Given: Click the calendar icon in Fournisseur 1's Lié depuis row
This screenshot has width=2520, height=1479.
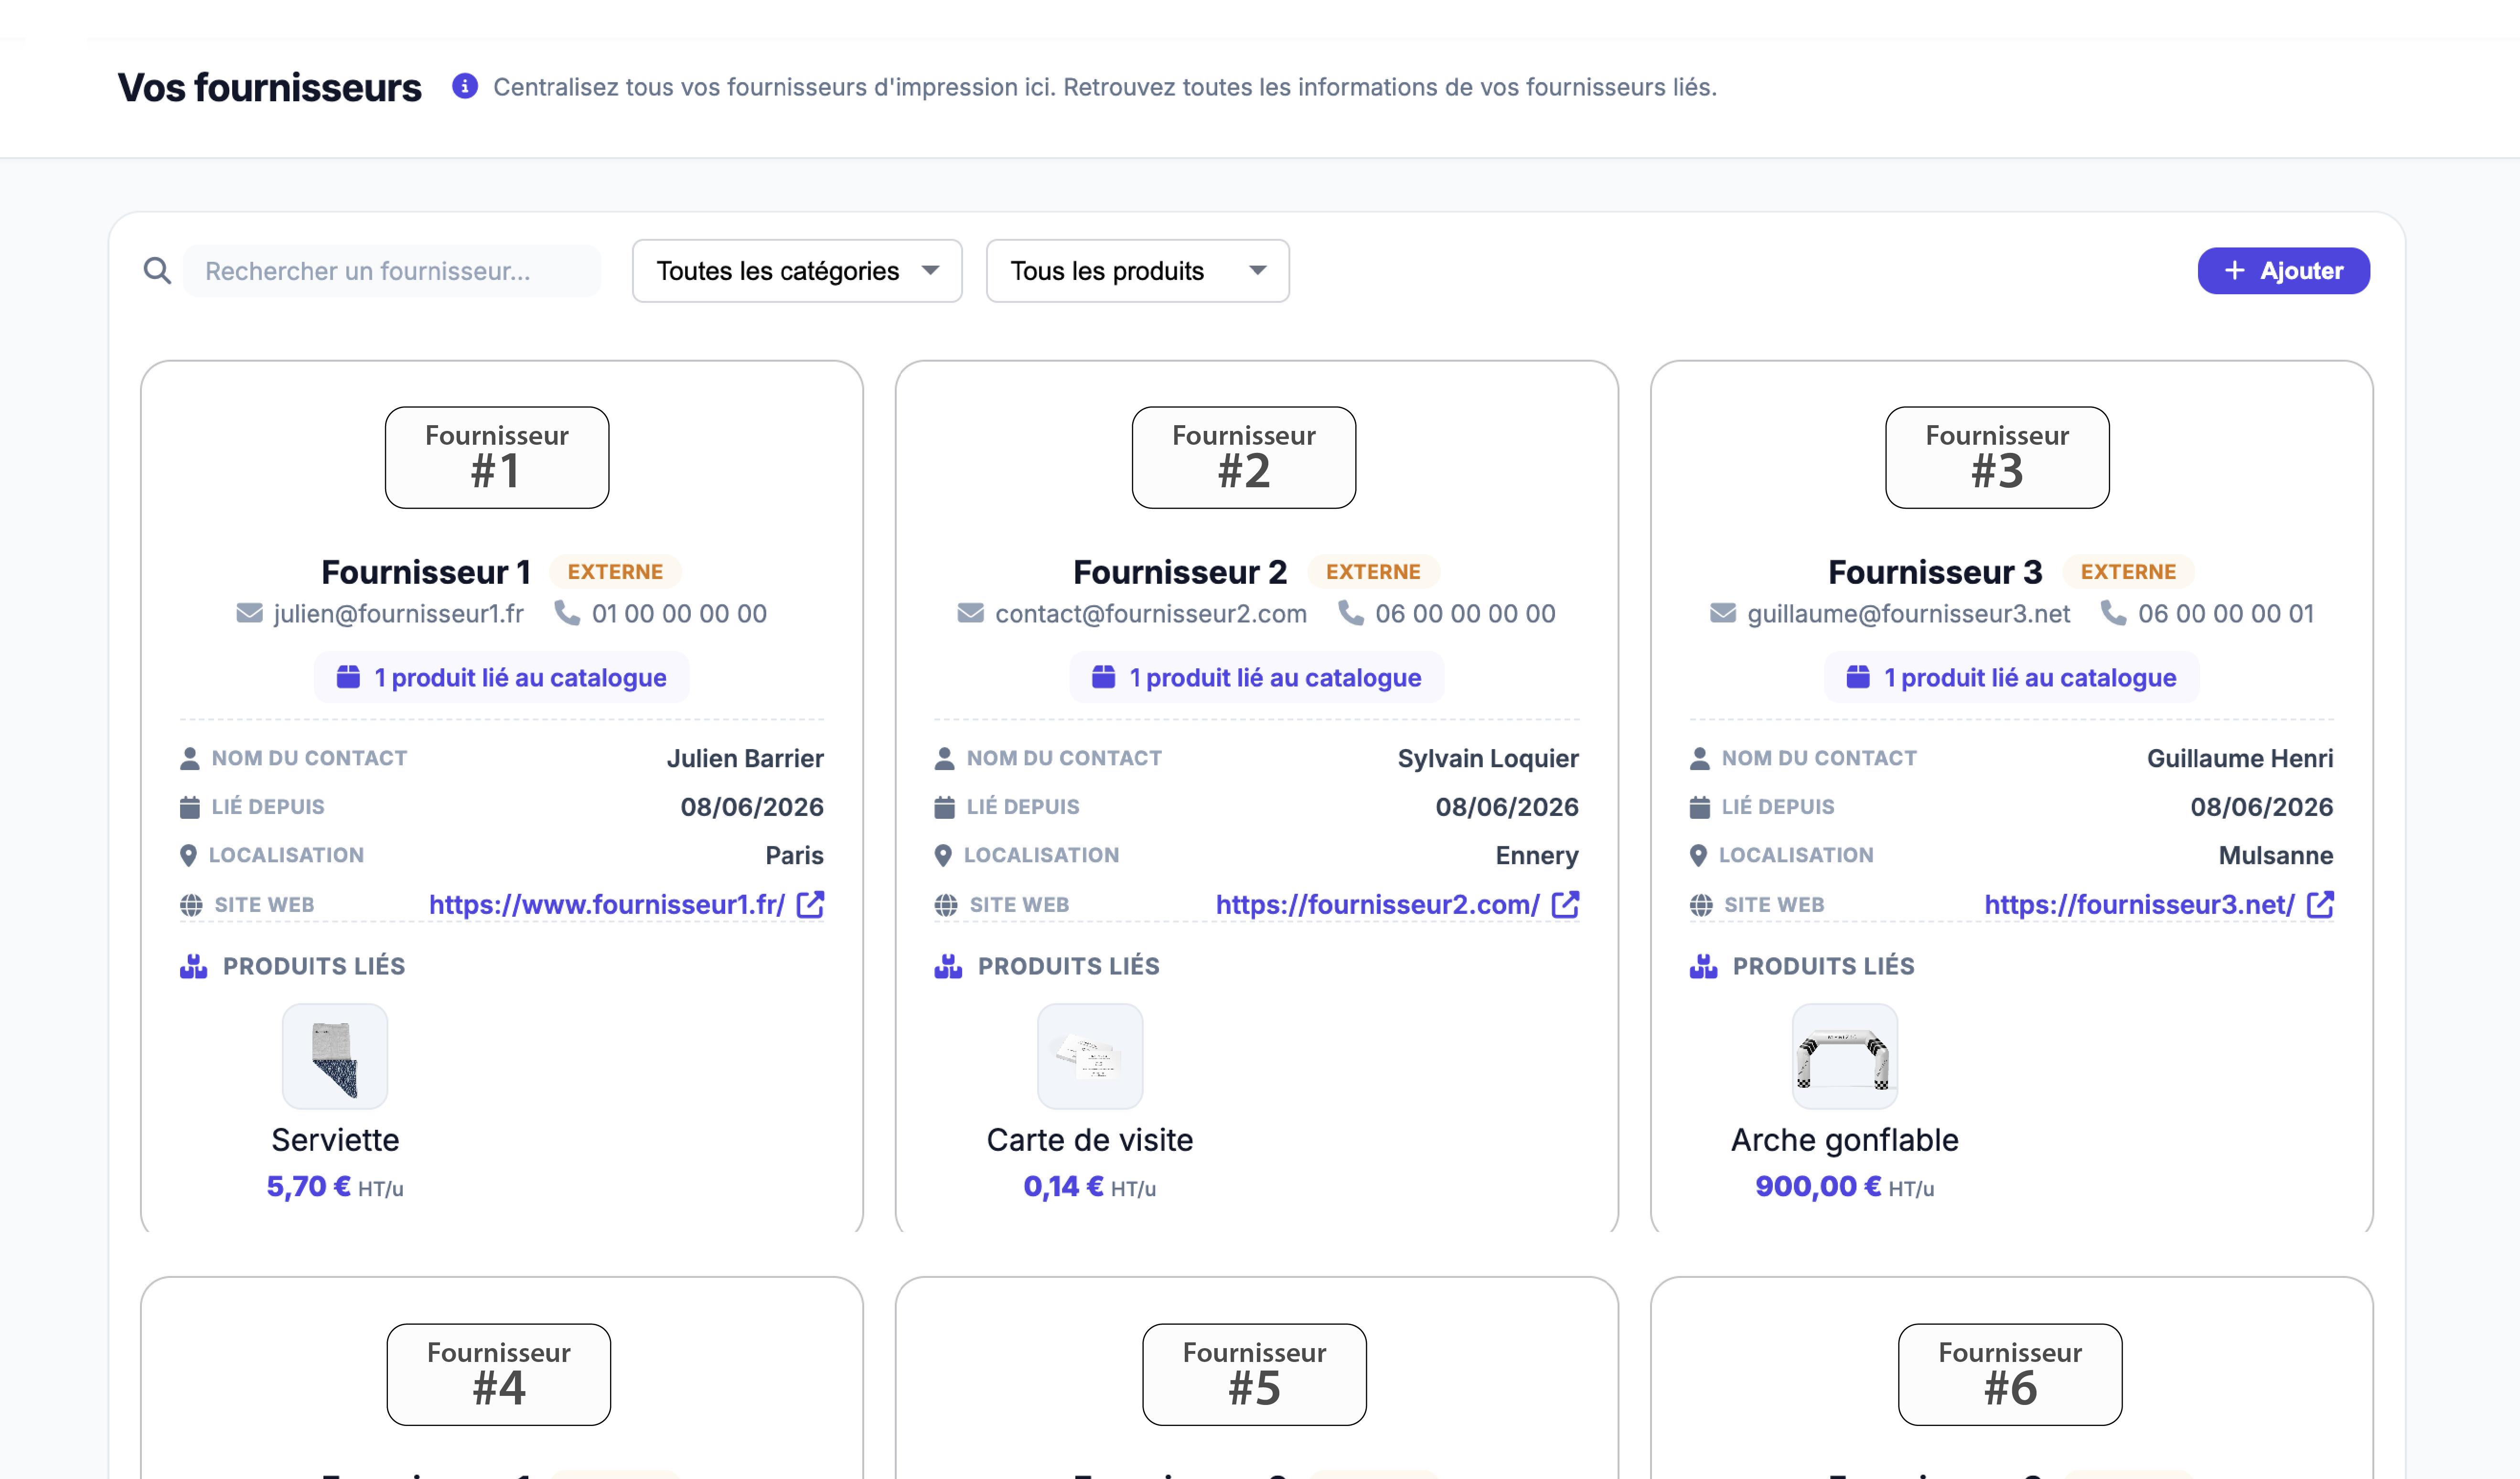Looking at the screenshot, I should (x=189, y=807).
